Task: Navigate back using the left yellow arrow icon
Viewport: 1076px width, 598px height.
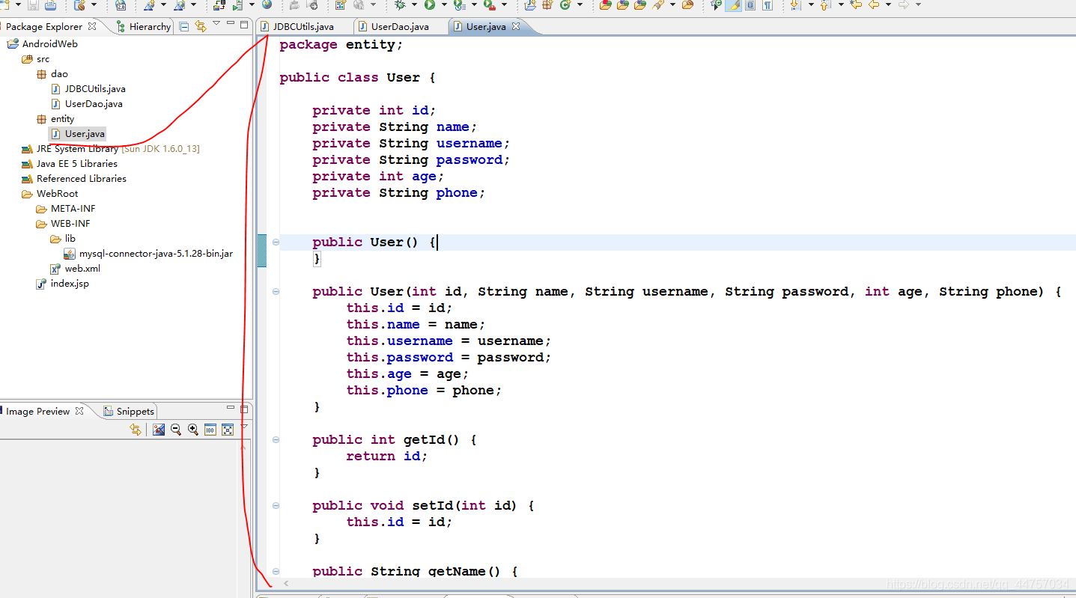Action: point(873,6)
